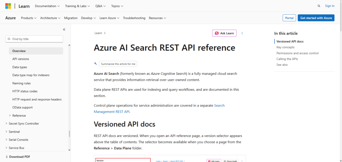This screenshot has width=342, height=162.
Task: Go to the Migration menu item
Action: pyautogui.click(x=71, y=18)
